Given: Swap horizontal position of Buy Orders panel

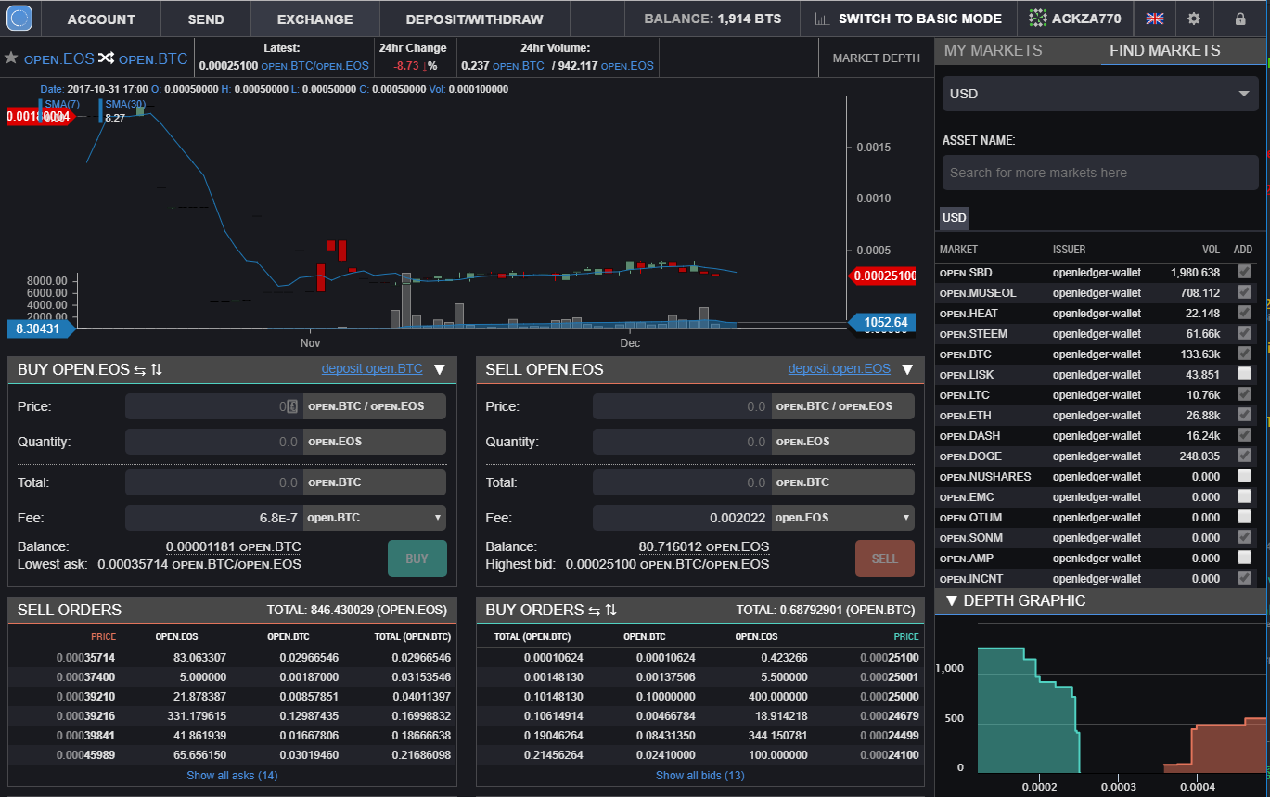Looking at the screenshot, I should (x=594, y=610).
